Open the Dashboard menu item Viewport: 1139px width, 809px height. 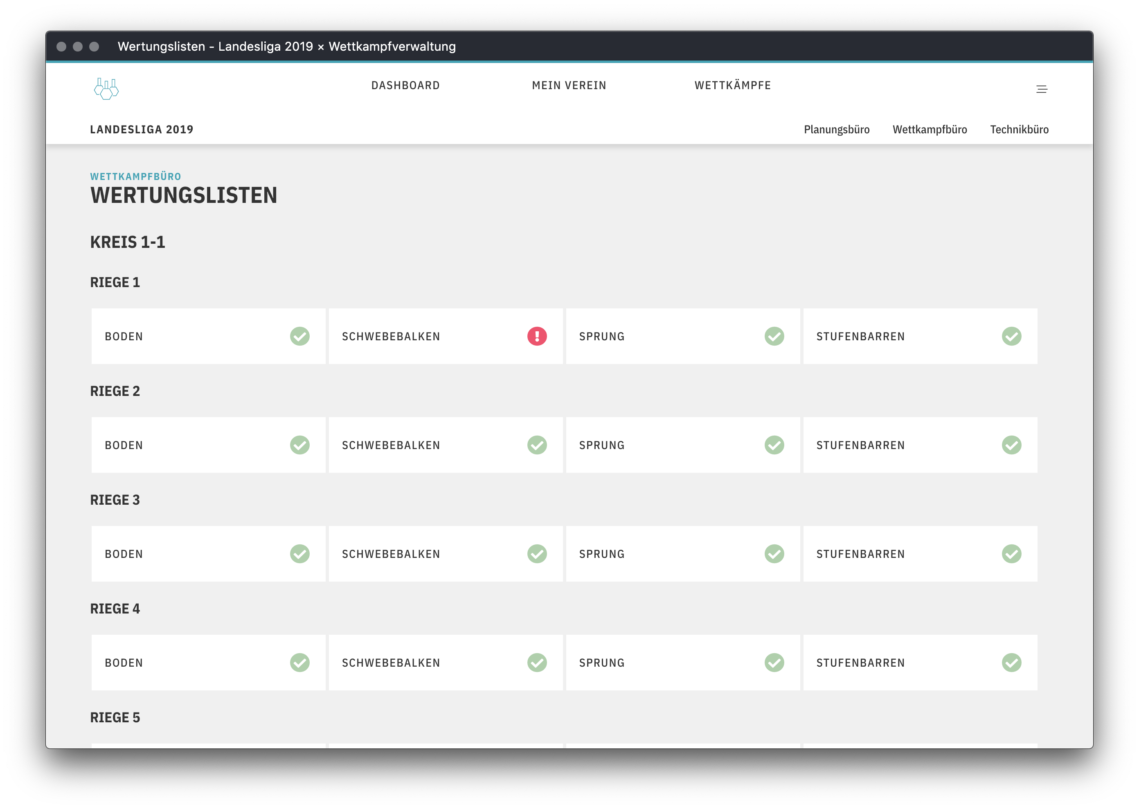pyautogui.click(x=405, y=85)
